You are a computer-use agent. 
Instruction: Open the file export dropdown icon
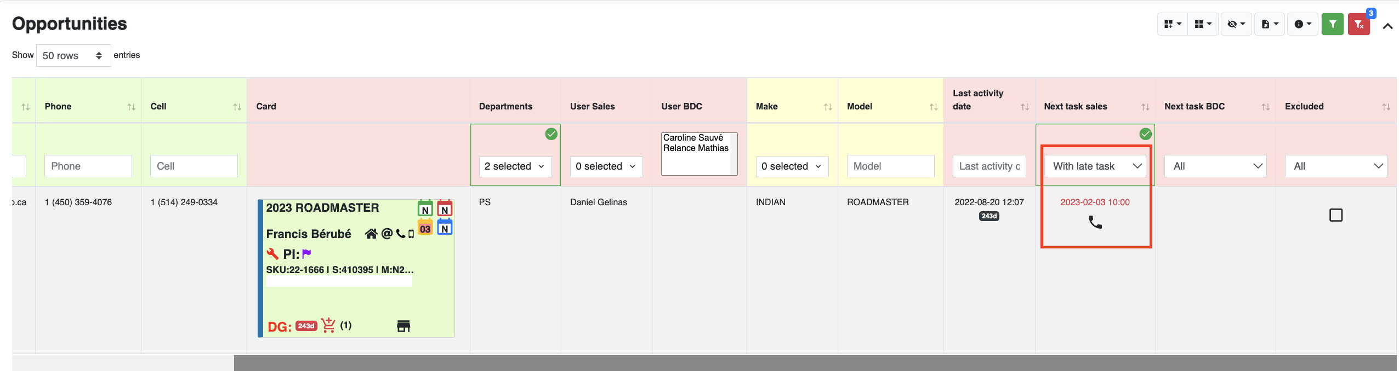[1269, 24]
